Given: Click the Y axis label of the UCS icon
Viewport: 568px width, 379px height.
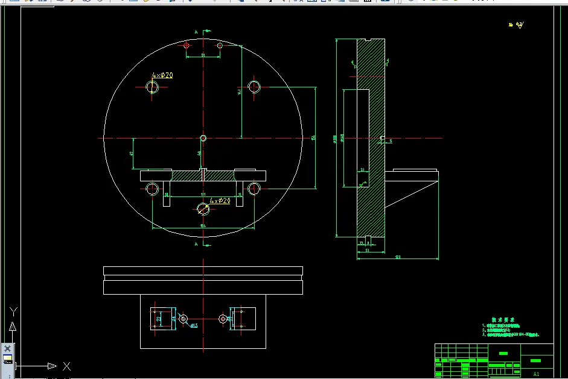Looking at the screenshot, I should point(13,312).
